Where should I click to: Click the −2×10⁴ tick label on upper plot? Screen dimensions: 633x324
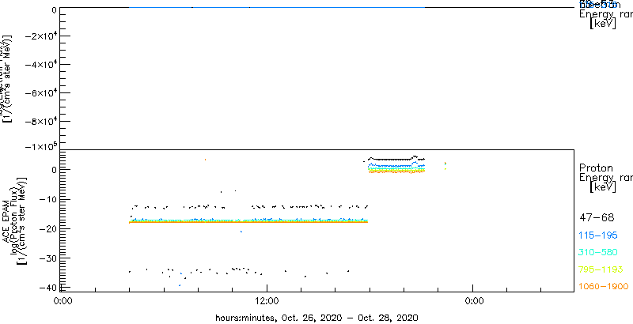[x=42, y=36]
